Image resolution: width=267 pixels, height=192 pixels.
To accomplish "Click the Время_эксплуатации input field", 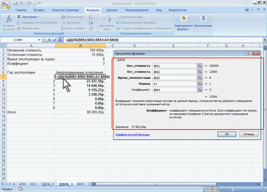I will tap(174, 78).
